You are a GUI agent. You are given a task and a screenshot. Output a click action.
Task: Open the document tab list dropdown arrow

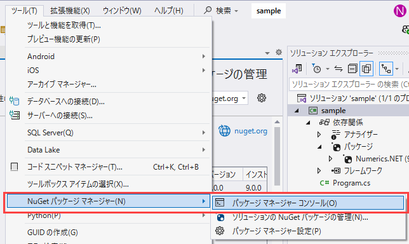click(267, 53)
